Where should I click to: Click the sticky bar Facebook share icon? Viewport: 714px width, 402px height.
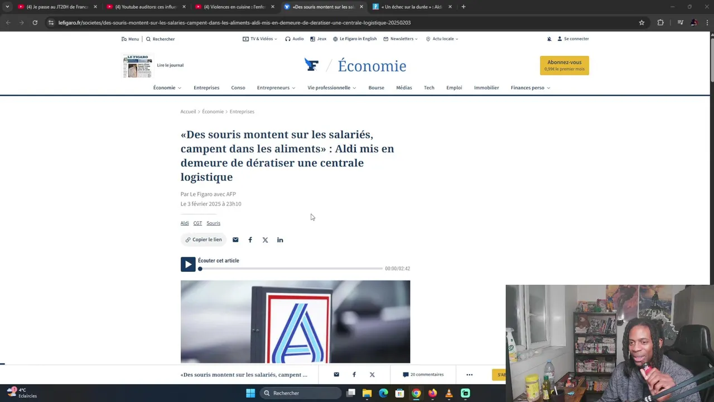click(x=354, y=375)
